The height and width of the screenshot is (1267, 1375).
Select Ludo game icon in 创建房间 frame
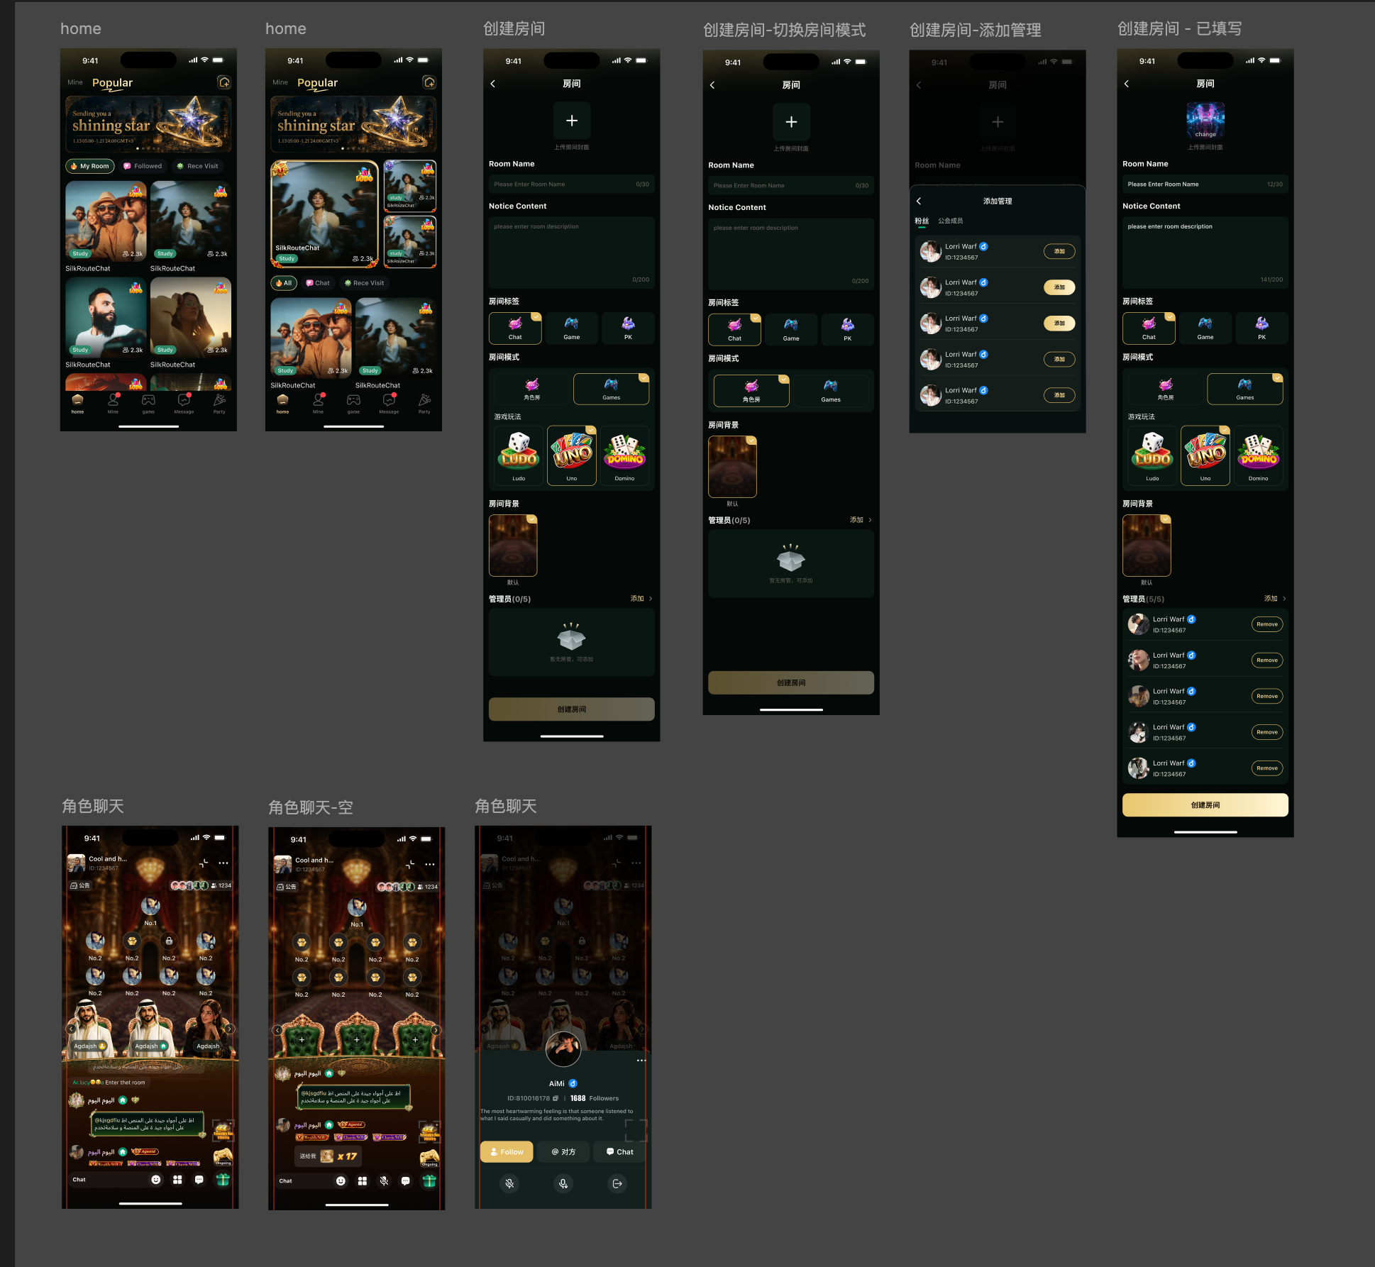[519, 455]
